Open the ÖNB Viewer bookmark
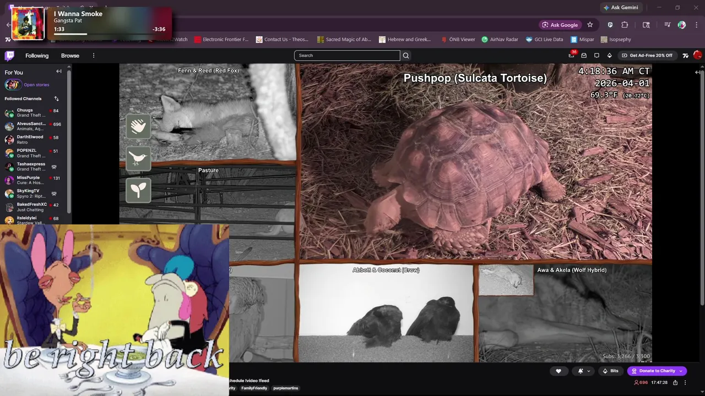705x396 pixels. tap(458, 40)
